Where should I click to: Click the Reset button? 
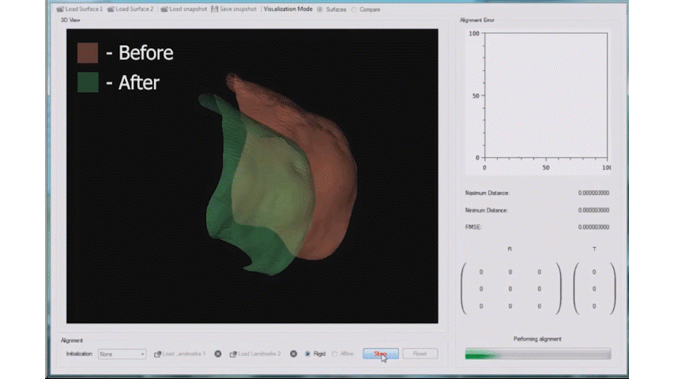(x=420, y=354)
